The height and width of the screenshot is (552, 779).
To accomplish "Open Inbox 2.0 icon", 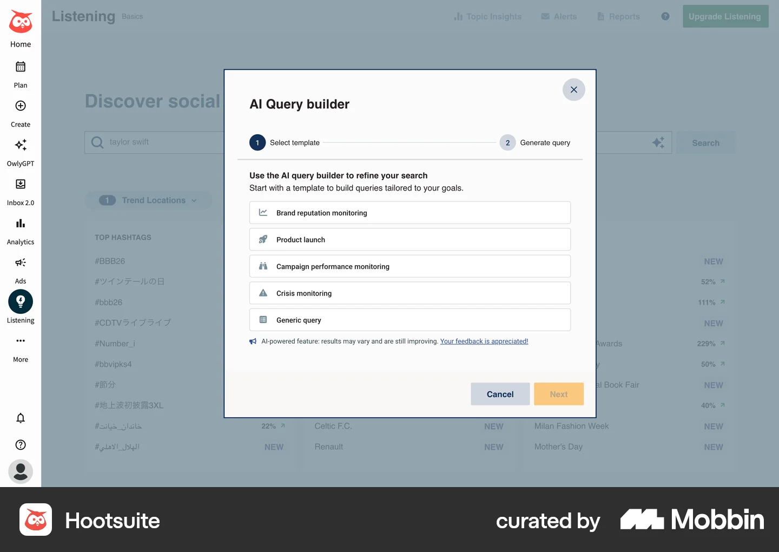I will pos(21,184).
